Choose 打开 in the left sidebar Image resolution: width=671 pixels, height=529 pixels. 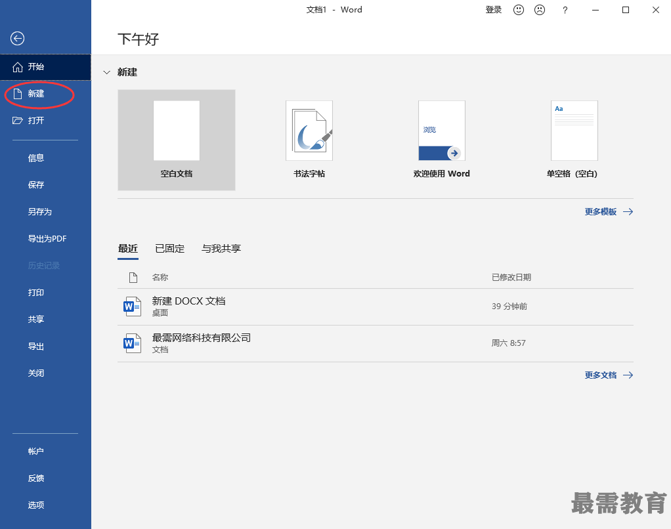point(45,121)
